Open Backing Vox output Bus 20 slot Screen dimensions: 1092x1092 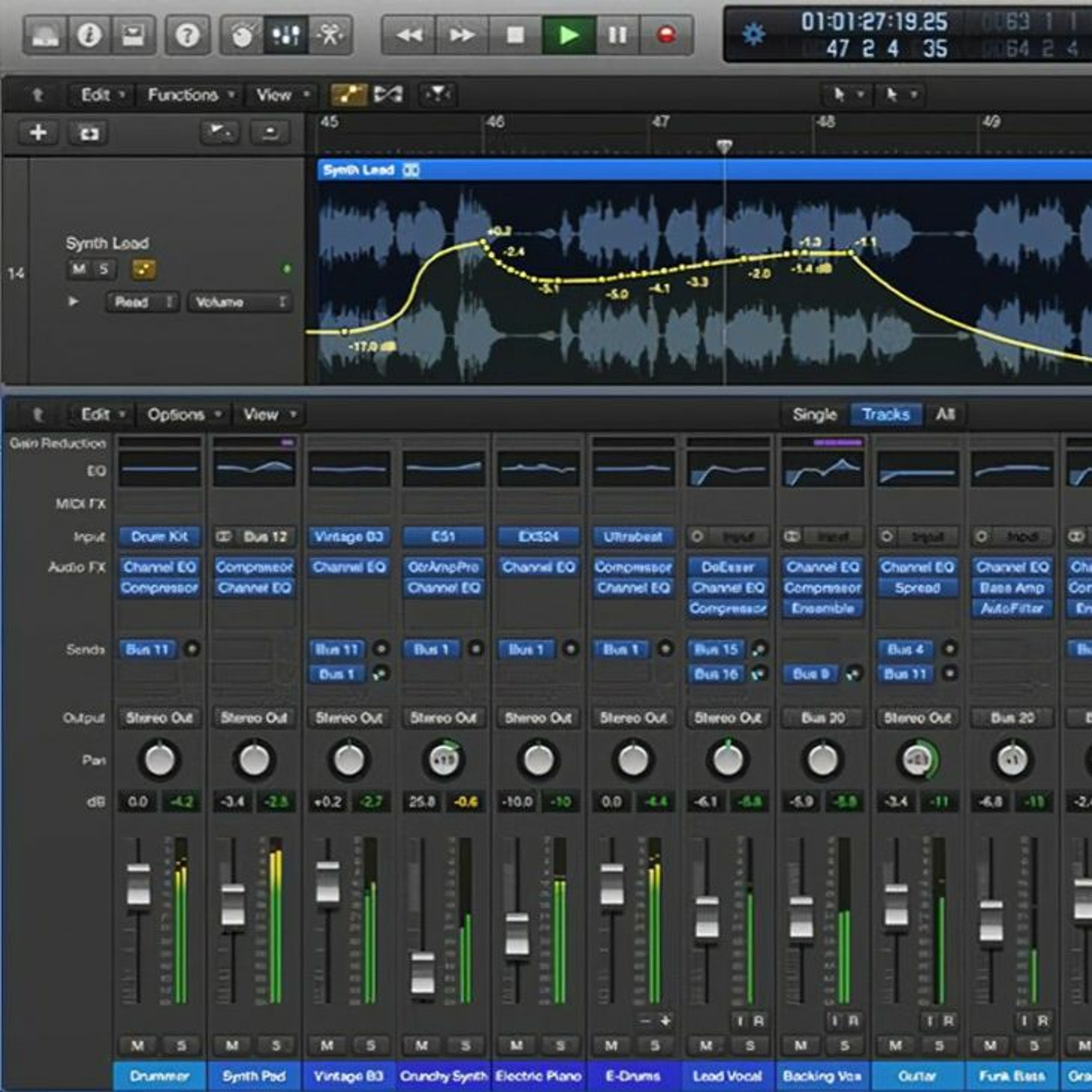(x=822, y=718)
